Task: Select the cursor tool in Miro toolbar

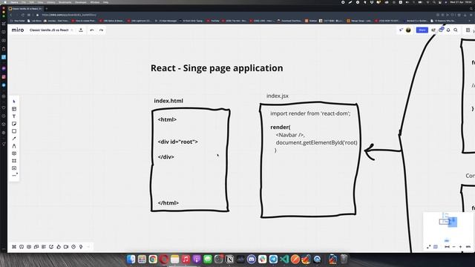Action: (x=14, y=102)
